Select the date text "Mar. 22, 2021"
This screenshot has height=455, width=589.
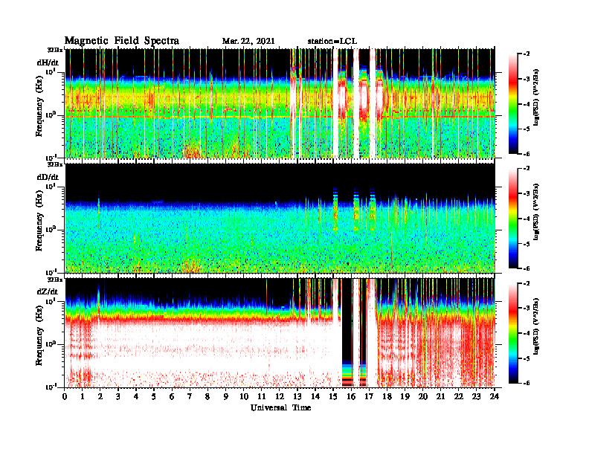[x=248, y=42]
